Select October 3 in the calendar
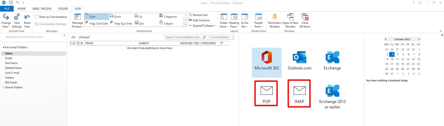 point(392,54)
